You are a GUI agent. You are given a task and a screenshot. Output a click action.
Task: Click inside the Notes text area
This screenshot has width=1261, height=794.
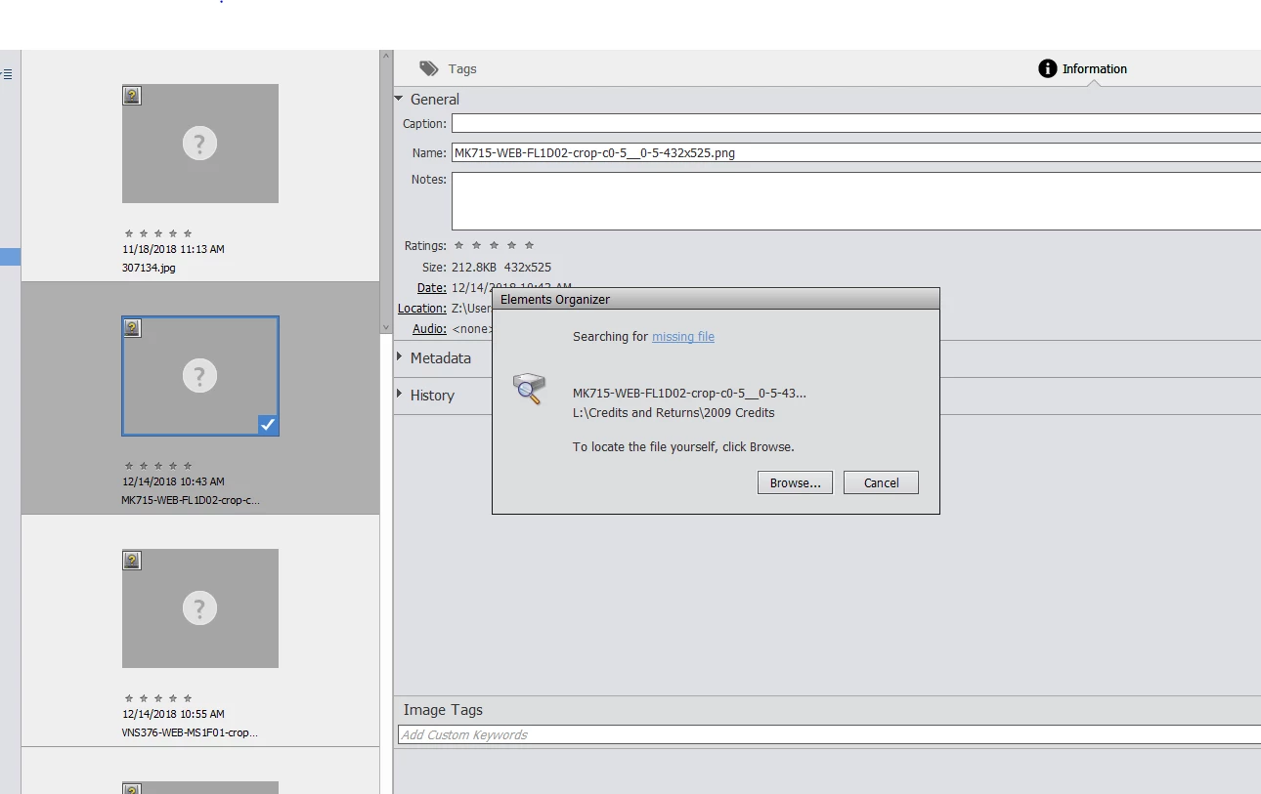tap(856, 201)
